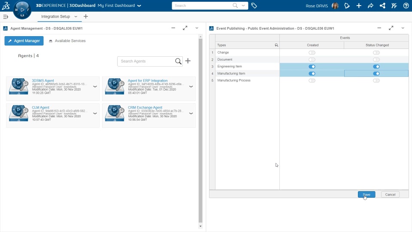Open the notifications icon next to profile
412x232 pixels.
tap(347, 6)
